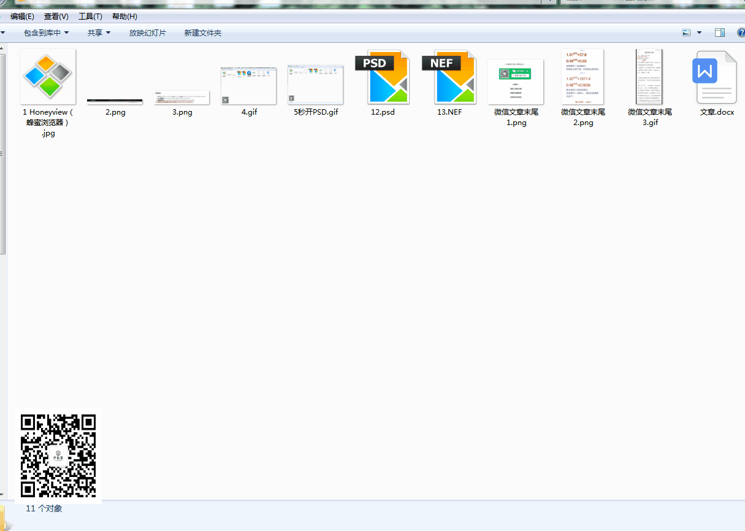Click the 3.png file name label
This screenshot has height=531, width=745.
(182, 112)
